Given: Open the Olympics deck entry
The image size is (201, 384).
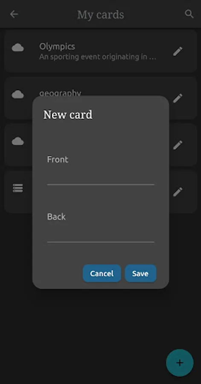Looking at the screenshot, I should pyautogui.click(x=101, y=51).
